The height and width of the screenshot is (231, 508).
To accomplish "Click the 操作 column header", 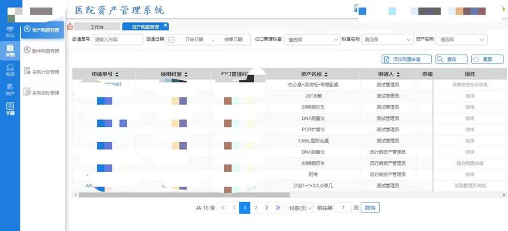I will 470,74.
